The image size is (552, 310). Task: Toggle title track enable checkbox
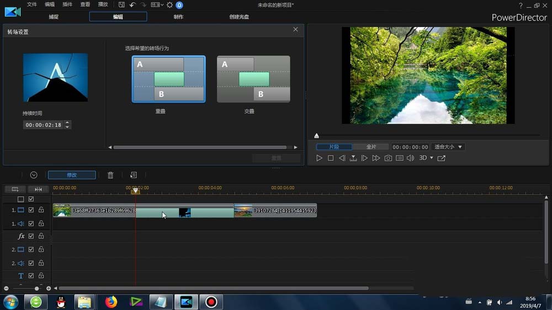31,275
